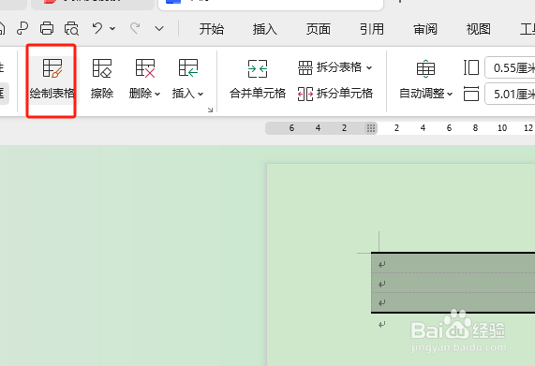
Task: Click the Split Table icon
Action: coord(305,67)
